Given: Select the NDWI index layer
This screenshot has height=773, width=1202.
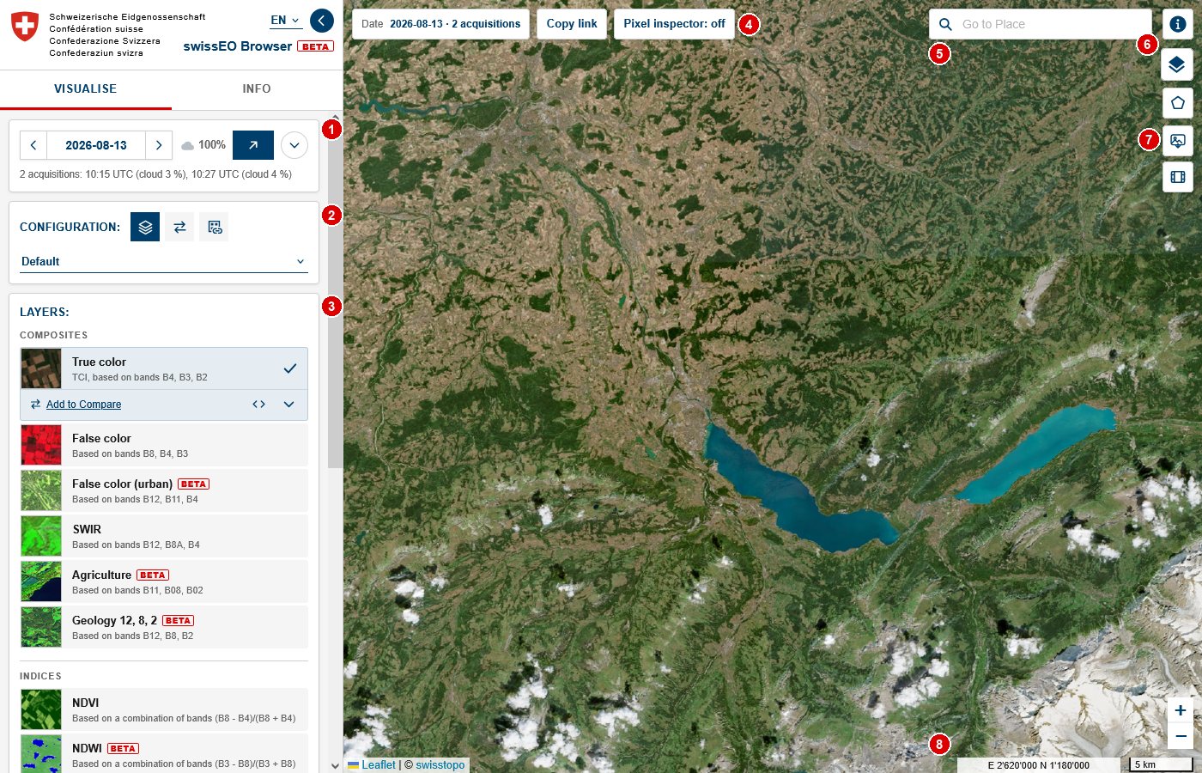Looking at the screenshot, I should [164, 755].
